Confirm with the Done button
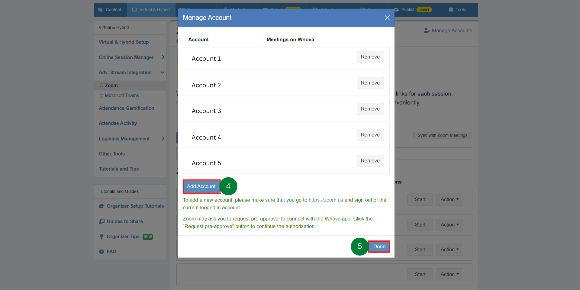 [379, 246]
